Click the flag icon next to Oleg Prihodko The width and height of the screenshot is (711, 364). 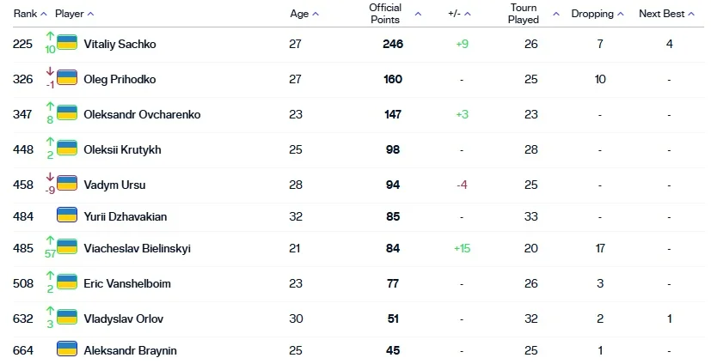coord(67,77)
